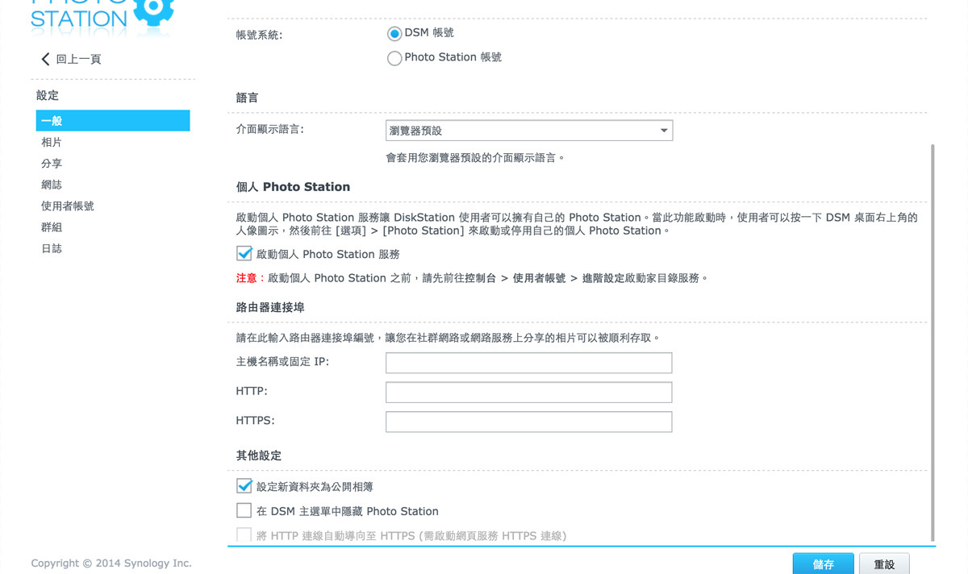
Task: Go back via 回上一頁 link
Action: tap(78, 59)
